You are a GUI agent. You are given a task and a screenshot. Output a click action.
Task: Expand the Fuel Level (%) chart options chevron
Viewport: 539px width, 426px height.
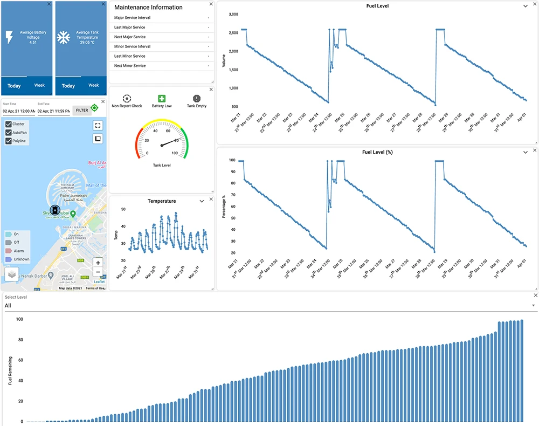(526, 152)
